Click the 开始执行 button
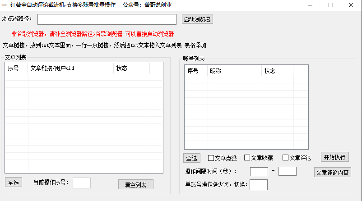 point(335,157)
